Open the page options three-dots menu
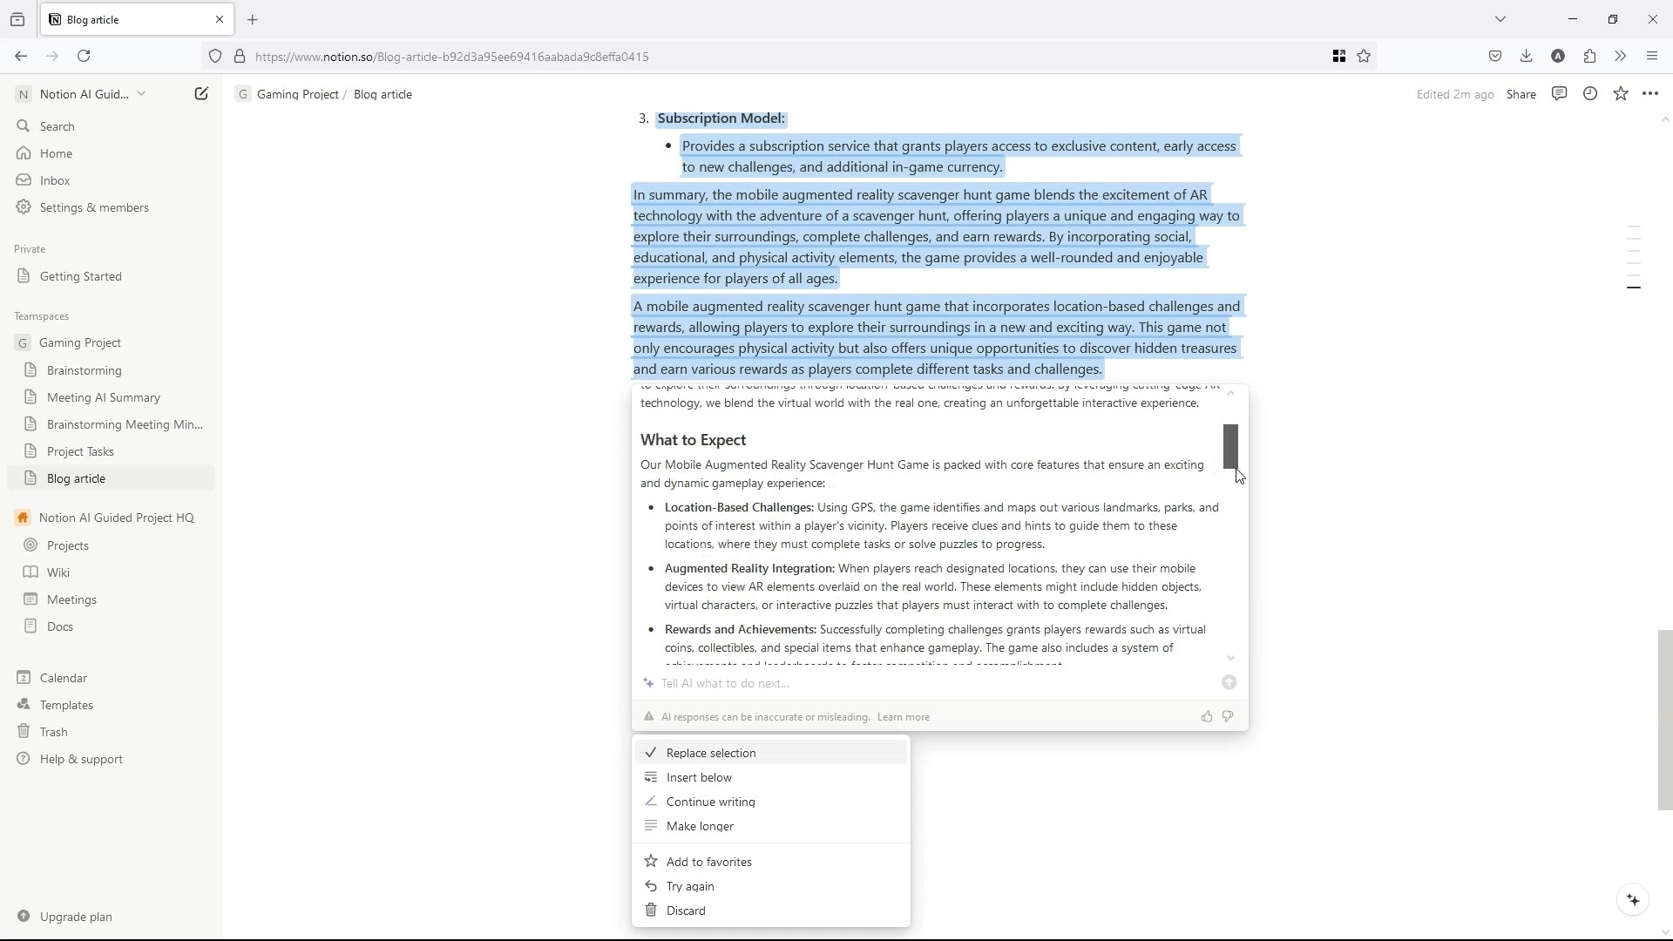Image resolution: width=1673 pixels, height=941 pixels. [x=1650, y=94]
